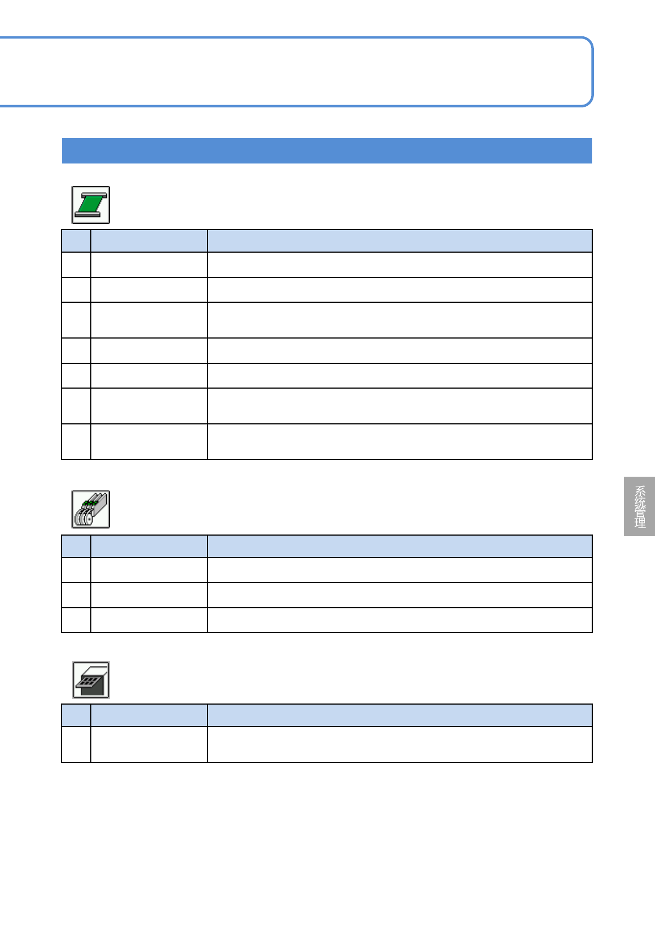
Task: Select last row's wide cell in conveyor table
Action: [x=400, y=441]
